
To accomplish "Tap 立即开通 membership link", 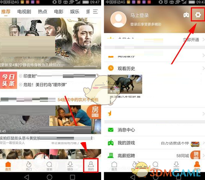I will (191, 39).
